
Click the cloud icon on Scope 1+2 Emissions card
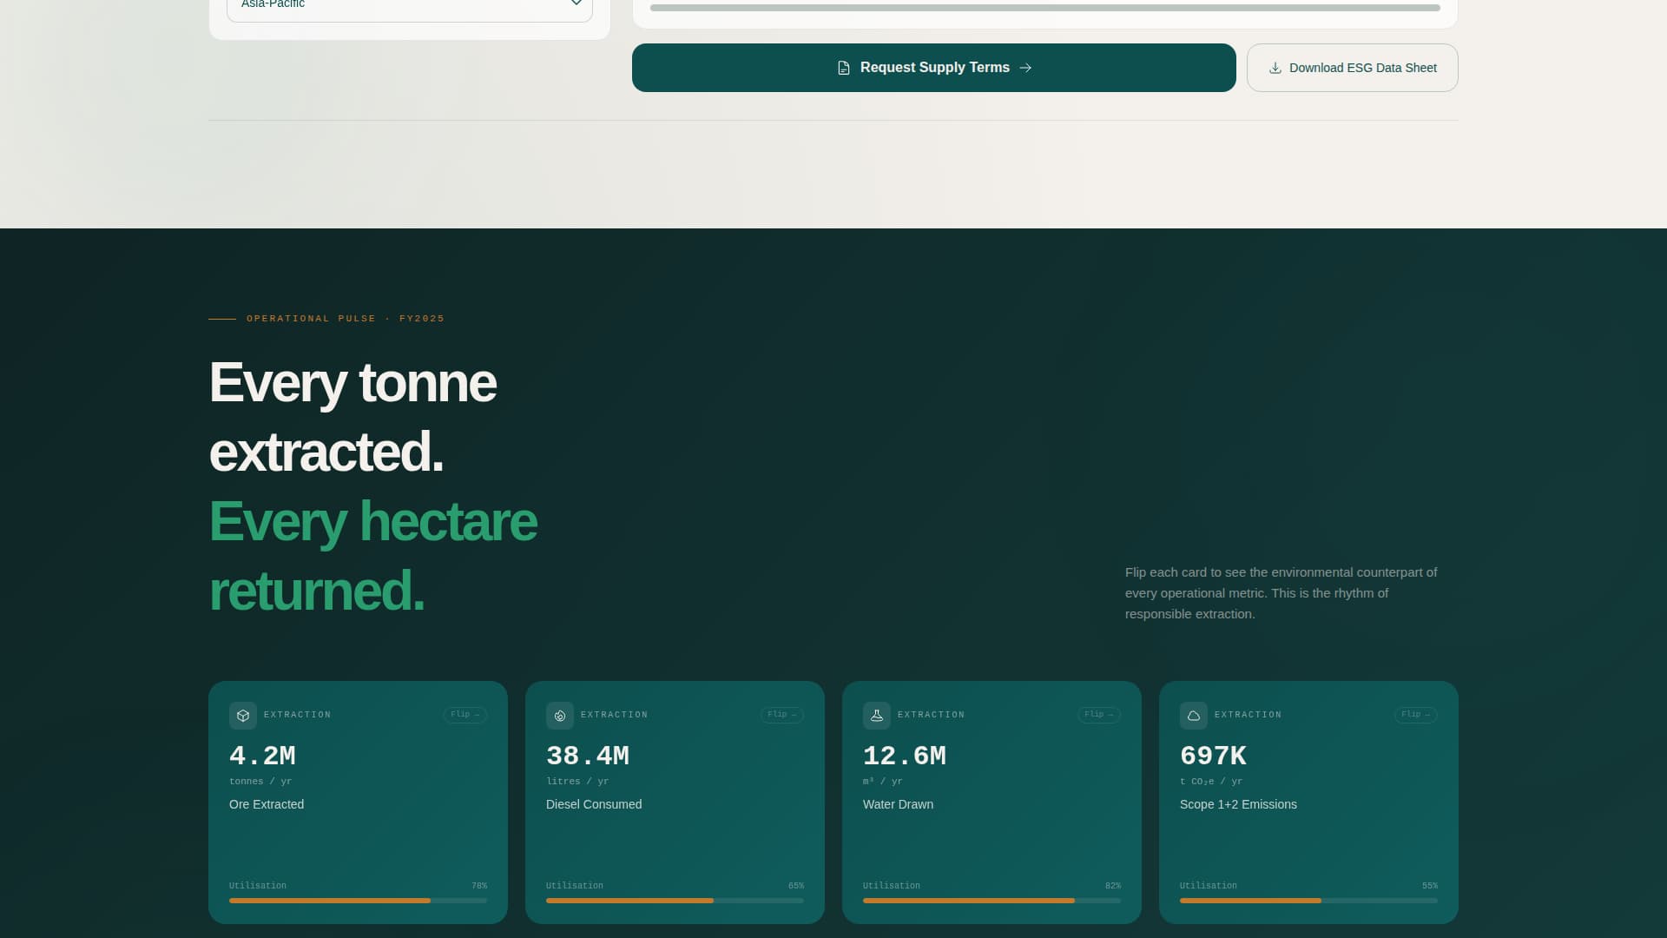(x=1194, y=716)
